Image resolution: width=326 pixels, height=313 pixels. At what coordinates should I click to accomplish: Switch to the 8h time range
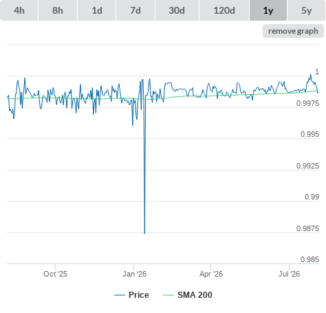[x=58, y=10]
